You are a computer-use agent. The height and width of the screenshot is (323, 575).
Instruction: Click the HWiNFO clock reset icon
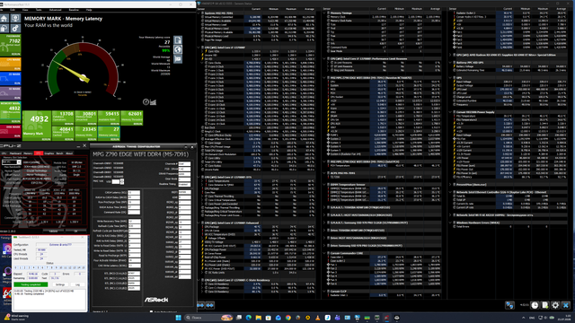pyautogui.click(x=535, y=305)
